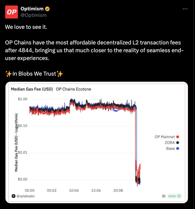The width and height of the screenshot is (195, 209).
Task: Click the 6min data freshness badge
Action: 174,196
